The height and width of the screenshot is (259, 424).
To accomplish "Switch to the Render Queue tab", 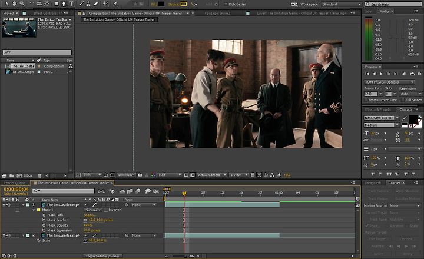I will [x=14, y=183].
